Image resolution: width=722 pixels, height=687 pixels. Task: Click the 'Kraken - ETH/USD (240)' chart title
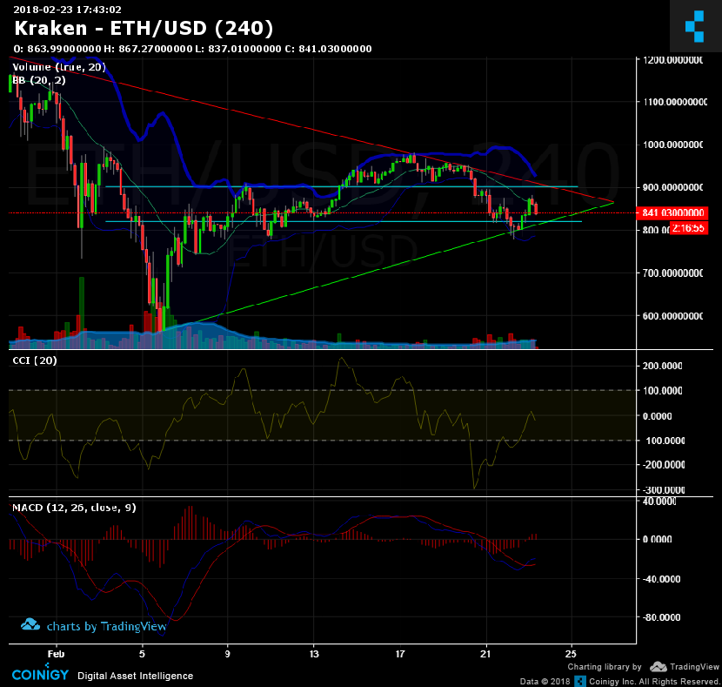click(144, 28)
